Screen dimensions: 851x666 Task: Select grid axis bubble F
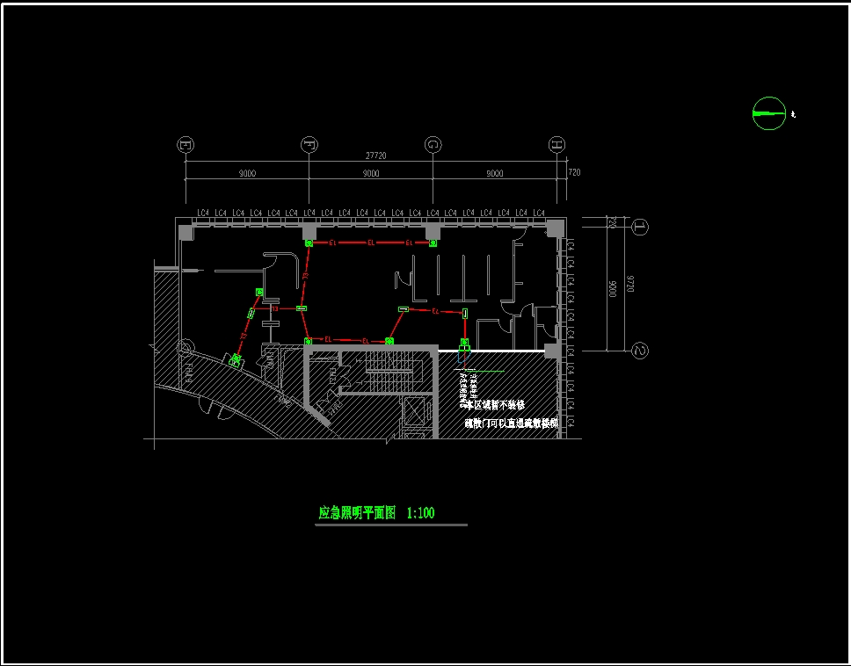309,145
